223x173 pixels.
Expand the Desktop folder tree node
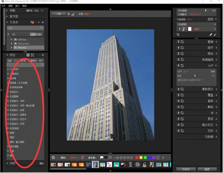(11, 40)
